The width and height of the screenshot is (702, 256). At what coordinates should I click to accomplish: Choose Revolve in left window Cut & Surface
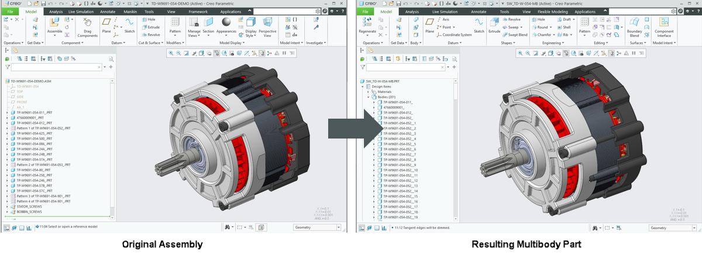[x=150, y=34]
